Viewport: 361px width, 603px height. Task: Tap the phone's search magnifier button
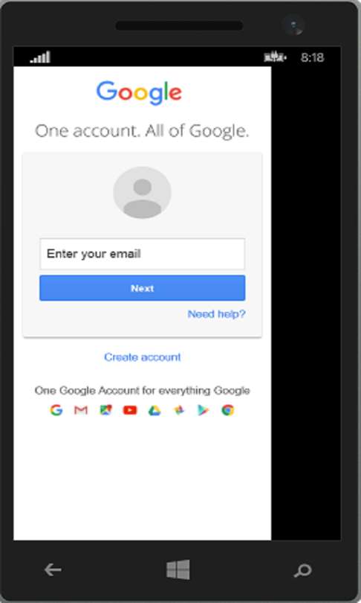pos(302,570)
